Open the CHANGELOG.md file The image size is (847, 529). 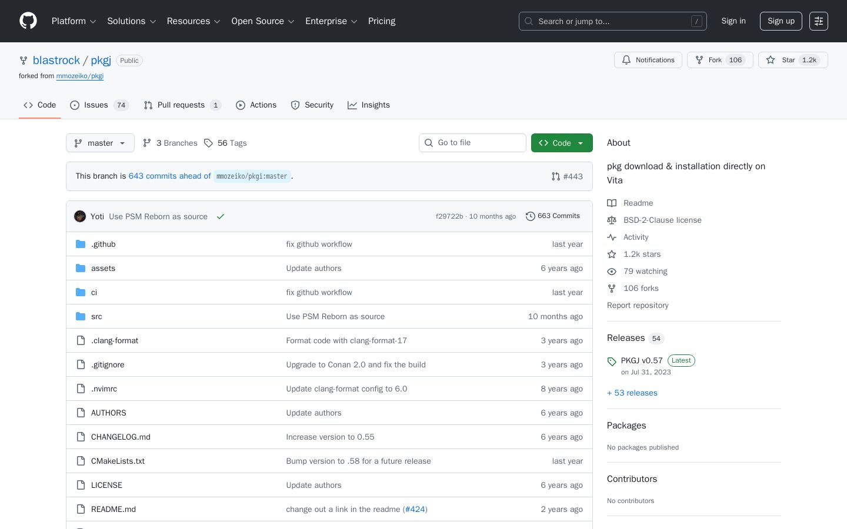click(121, 437)
